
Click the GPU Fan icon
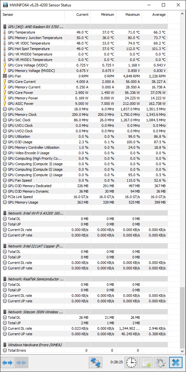click(5, 76)
